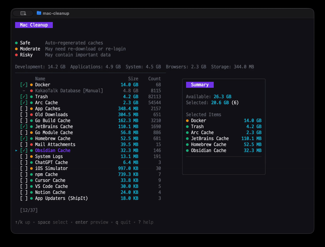This screenshot has height=247, width=325.
Task: Check the ChatGPT Cache checkbox
Action: point(24,162)
